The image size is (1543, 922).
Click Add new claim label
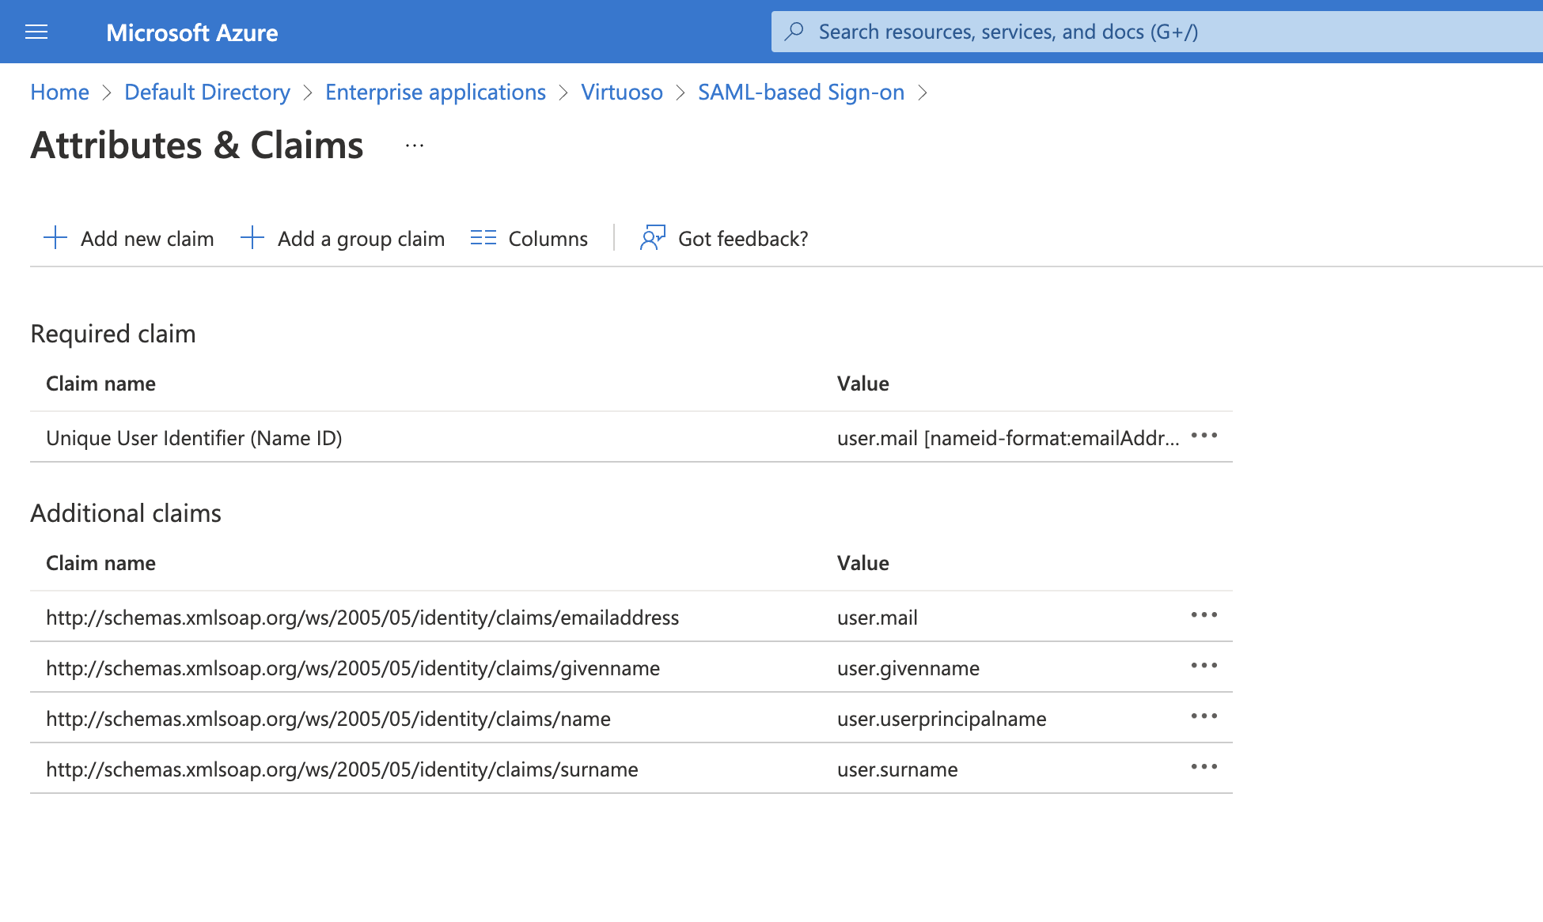coord(147,239)
